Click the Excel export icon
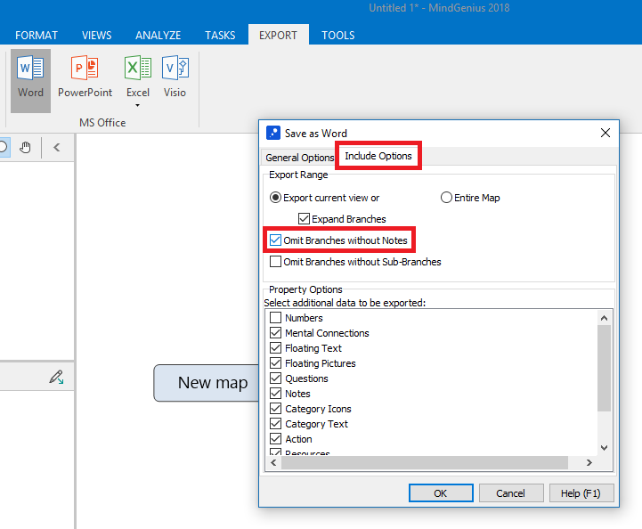The height and width of the screenshot is (529, 642). 138,68
